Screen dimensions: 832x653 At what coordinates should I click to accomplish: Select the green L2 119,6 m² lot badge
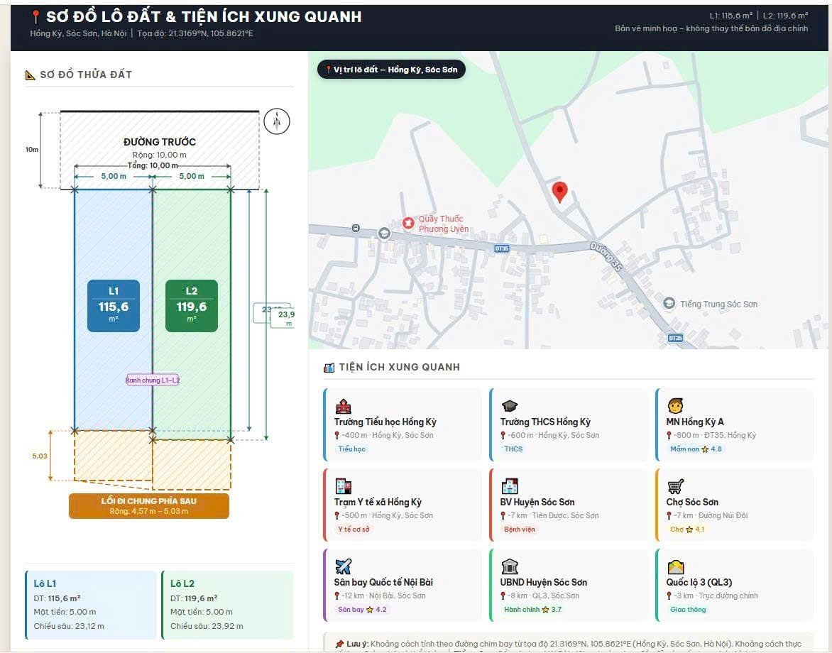click(192, 306)
